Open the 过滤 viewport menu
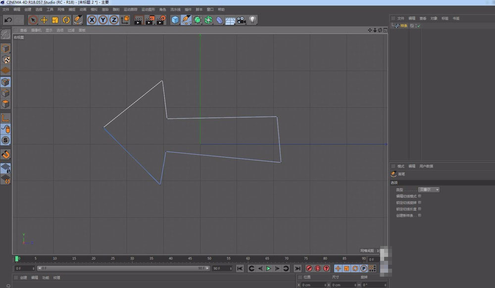The height and width of the screenshot is (288, 495). pyautogui.click(x=71, y=30)
